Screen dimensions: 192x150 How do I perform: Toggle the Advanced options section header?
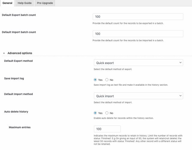click(x=20, y=53)
